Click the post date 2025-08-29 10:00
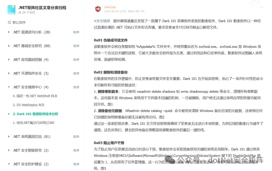The width and height of the screenshot is (272, 171). 115,11
